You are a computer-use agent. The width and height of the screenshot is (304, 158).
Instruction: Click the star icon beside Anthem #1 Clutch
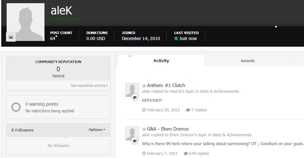click(144, 85)
